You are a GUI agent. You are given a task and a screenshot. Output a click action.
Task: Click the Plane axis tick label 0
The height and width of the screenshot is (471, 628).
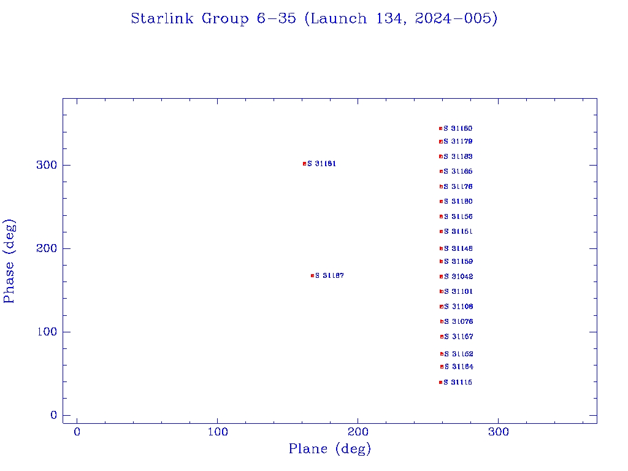point(77,432)
